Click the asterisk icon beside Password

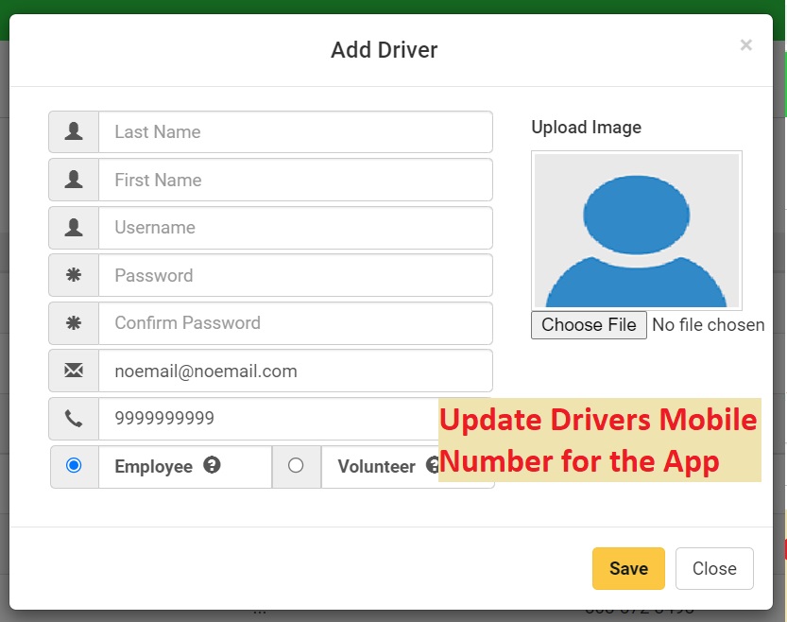(74, 275)
